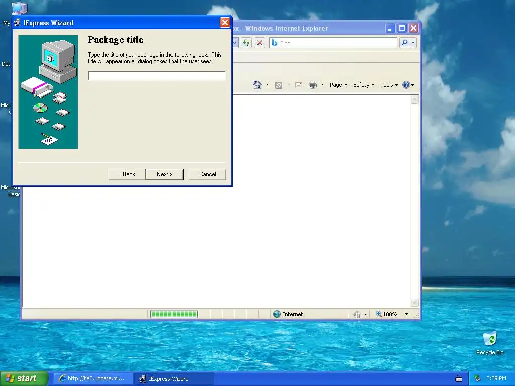Screen dimensions: 515x386
Task: Open the search provider dropdown arrow
Action: (413, 43)
